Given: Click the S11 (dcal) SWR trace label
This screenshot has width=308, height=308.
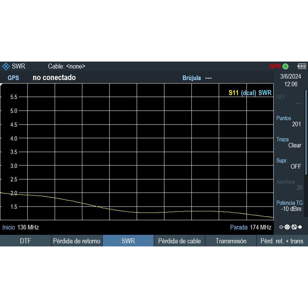Looking at the screenshot, I should pyautogui.click(x=250, y=93).
